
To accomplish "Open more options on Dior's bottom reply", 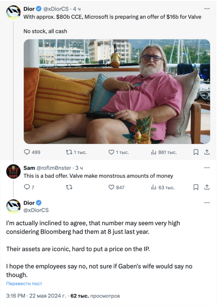I will (207, 203).
